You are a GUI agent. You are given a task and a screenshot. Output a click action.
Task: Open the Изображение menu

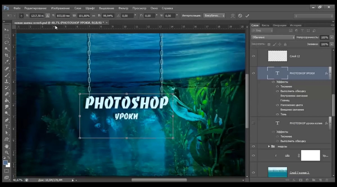(x=60, y=8)
